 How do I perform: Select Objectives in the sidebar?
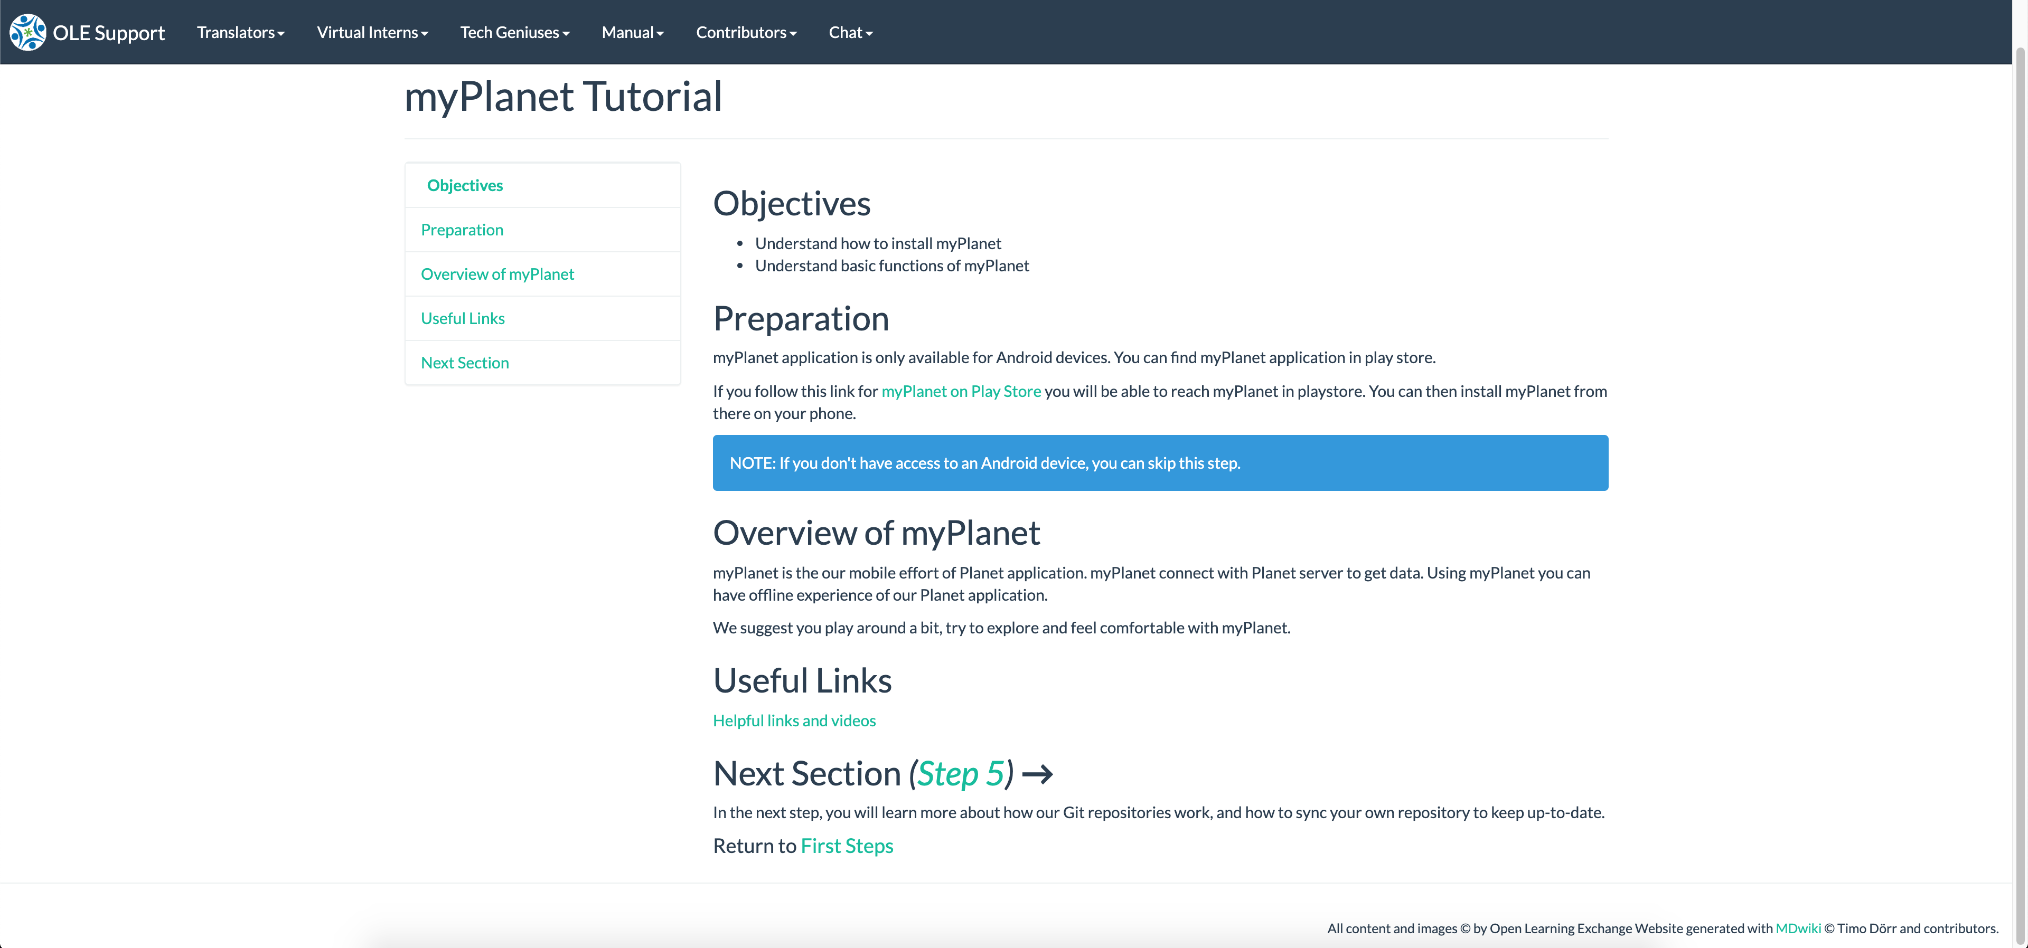(x=542, y=186)
